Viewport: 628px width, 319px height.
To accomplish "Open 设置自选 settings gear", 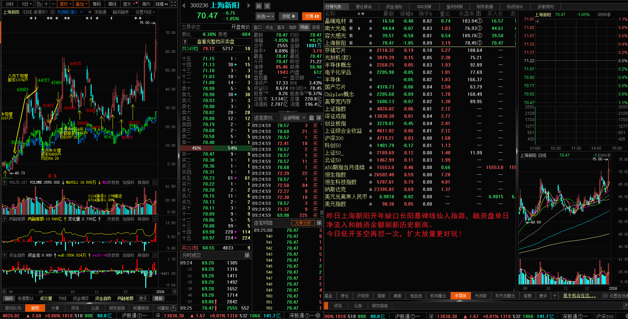I will pos(606,296).
